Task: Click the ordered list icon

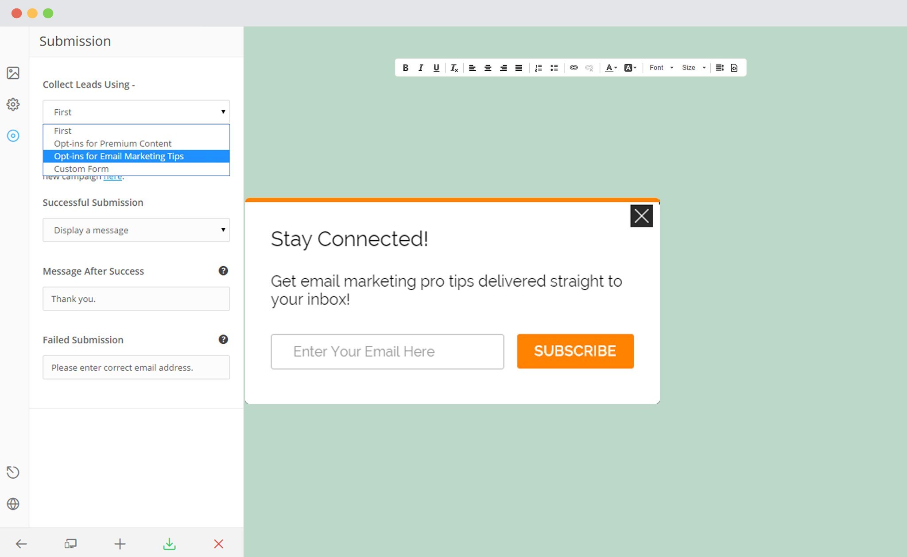Action: point(539,67)
